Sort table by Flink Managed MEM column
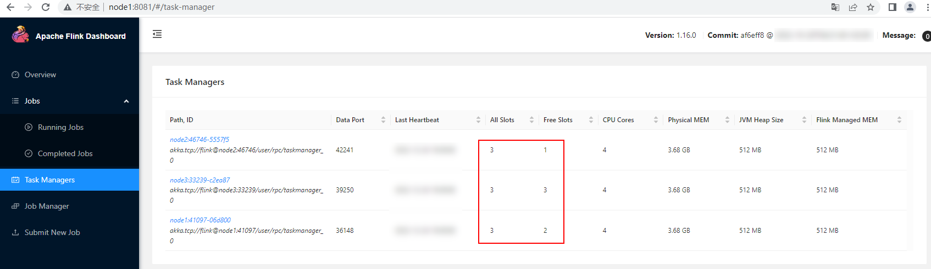 pyautogui.click(x=899, y=120)
